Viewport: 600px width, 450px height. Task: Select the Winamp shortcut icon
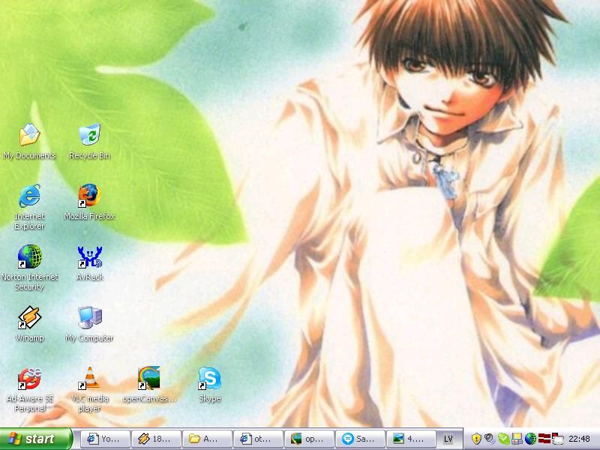point(29,324)
